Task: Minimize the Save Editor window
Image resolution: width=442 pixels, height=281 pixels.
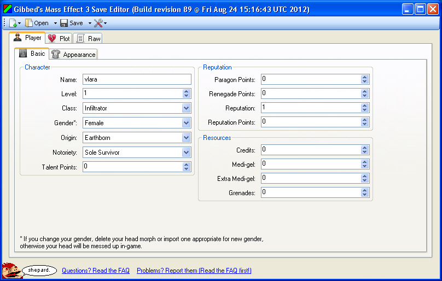Action: (408, 9)
